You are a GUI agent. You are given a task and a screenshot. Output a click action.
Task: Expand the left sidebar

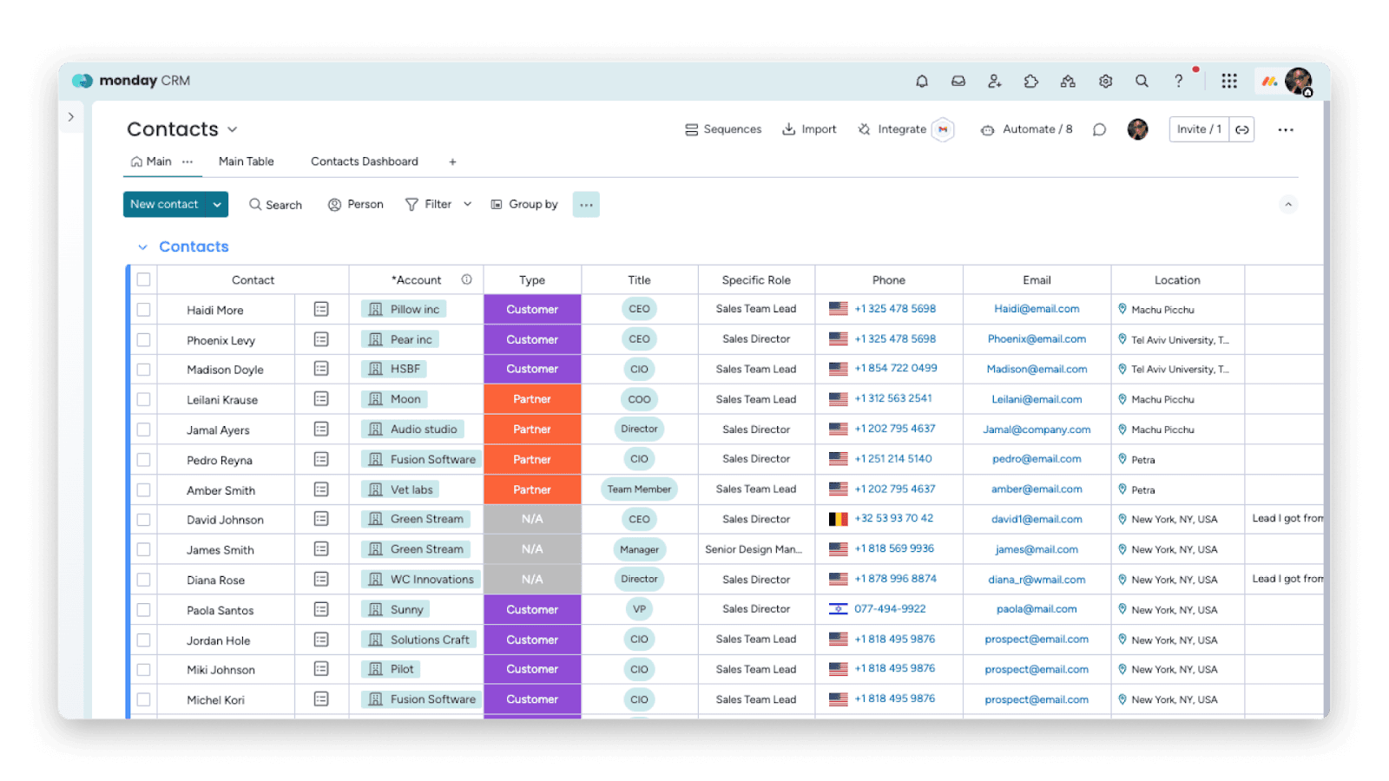click(x=71, y=117)
